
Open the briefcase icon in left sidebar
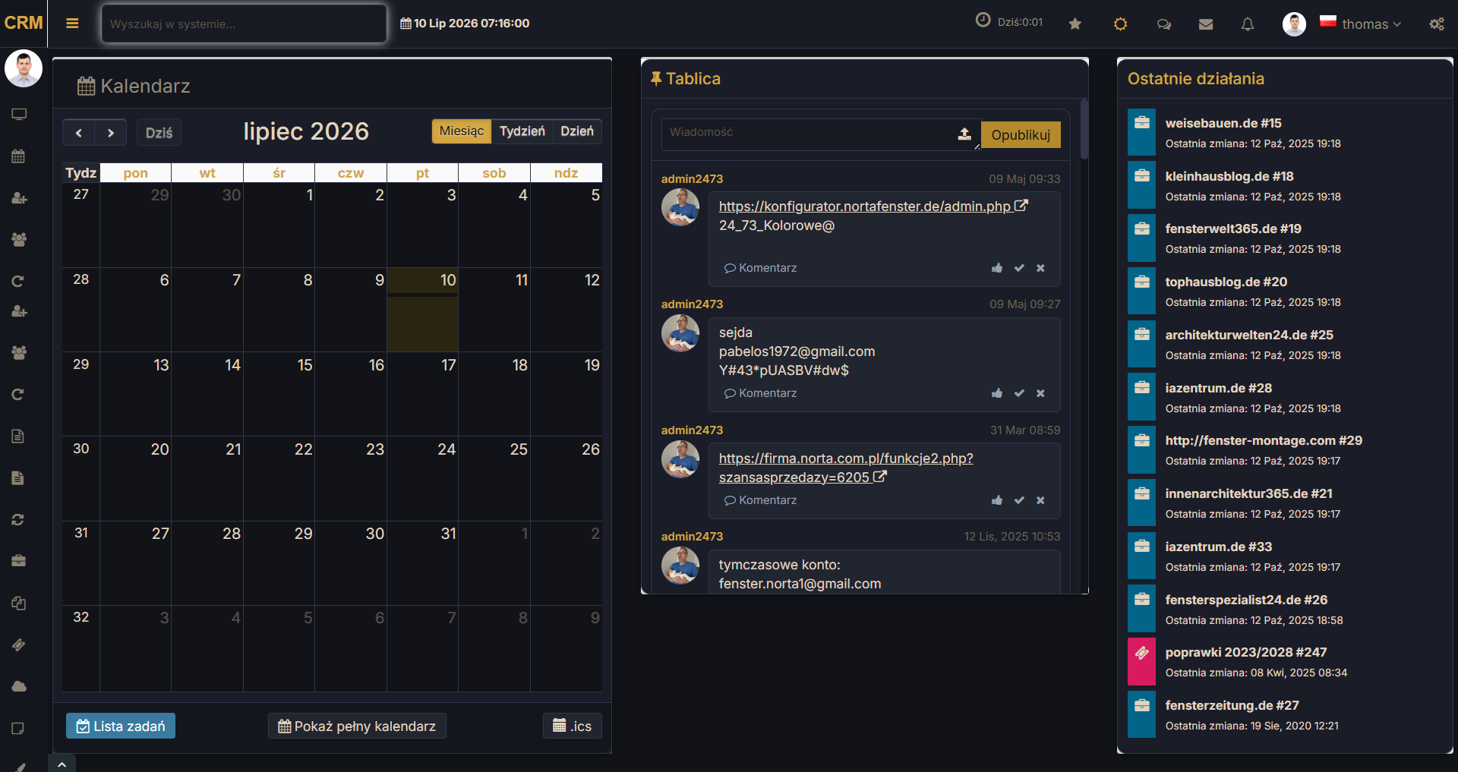click(19, 561)
